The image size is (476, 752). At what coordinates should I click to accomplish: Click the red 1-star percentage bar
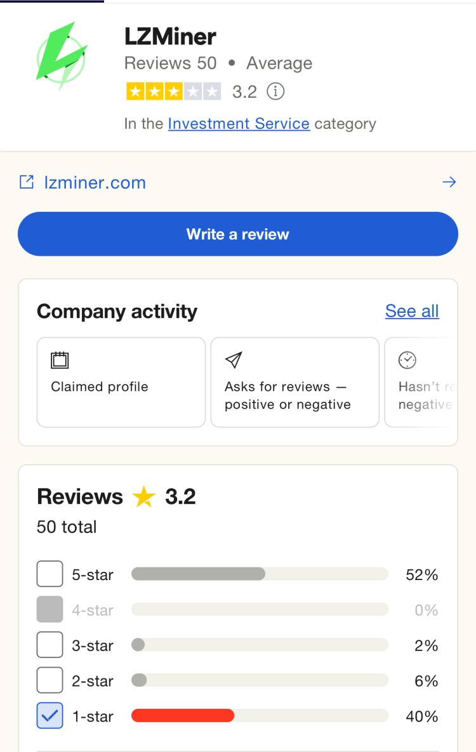(182, 716)
